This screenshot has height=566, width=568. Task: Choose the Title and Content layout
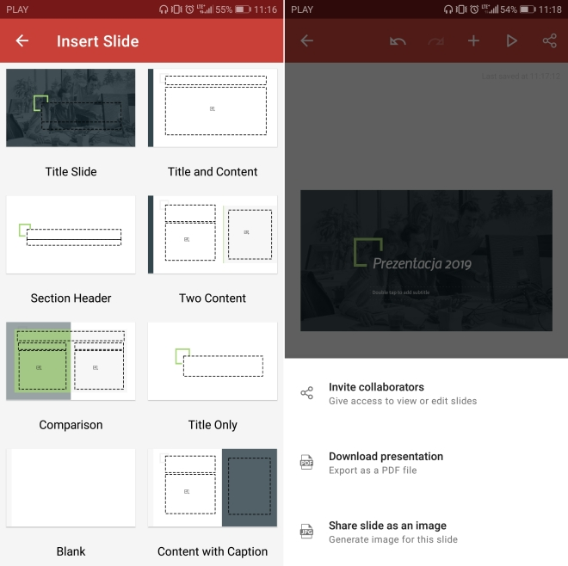(x=213, y=108)
